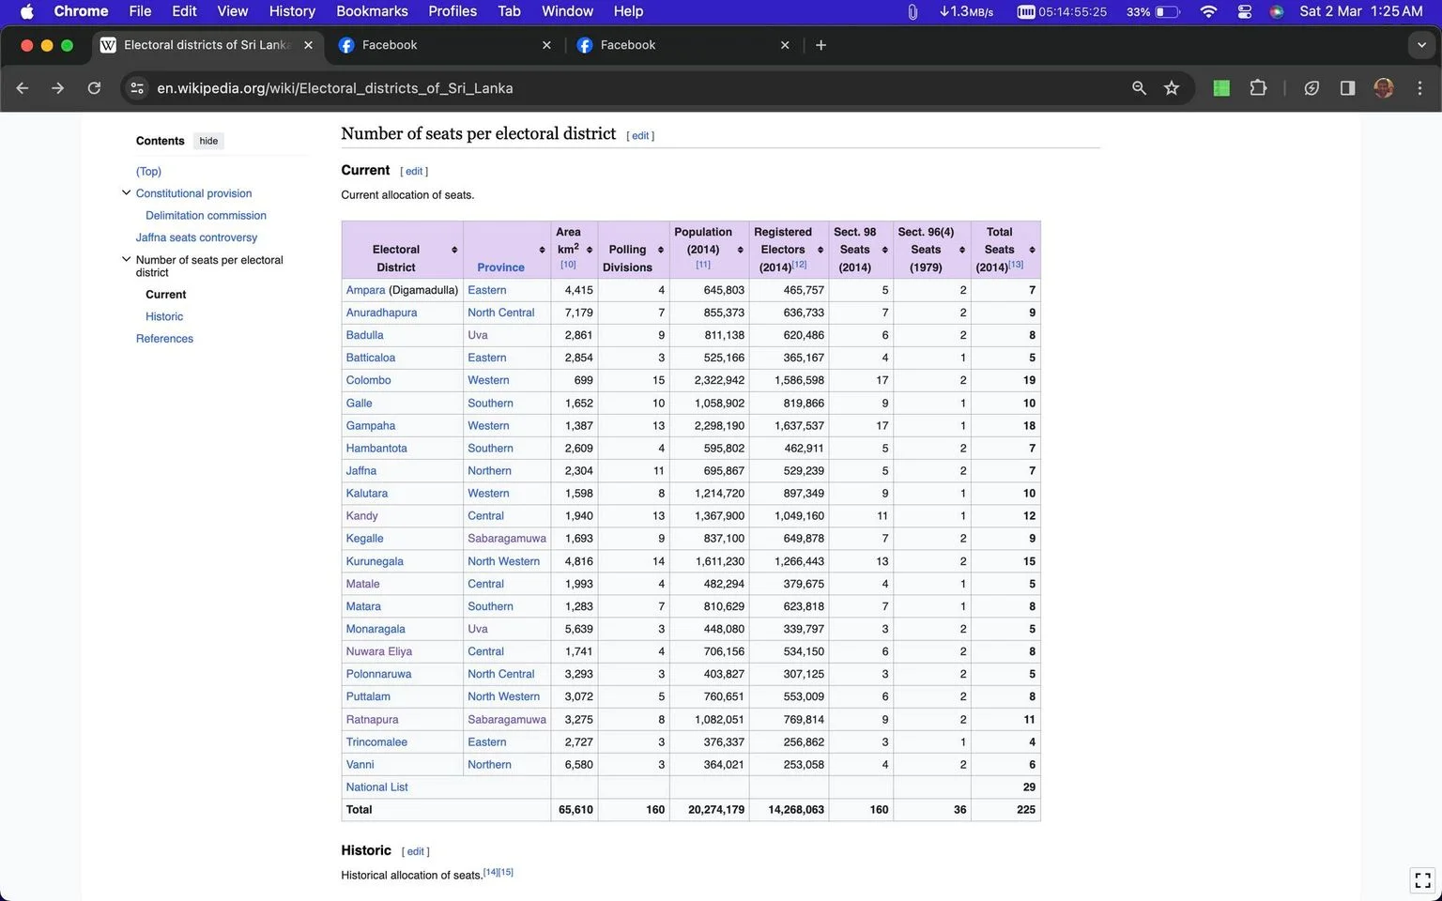Open the Colombo district link
The height and width of the screenshot is (901, 1442).
click(x=368, y=380)
